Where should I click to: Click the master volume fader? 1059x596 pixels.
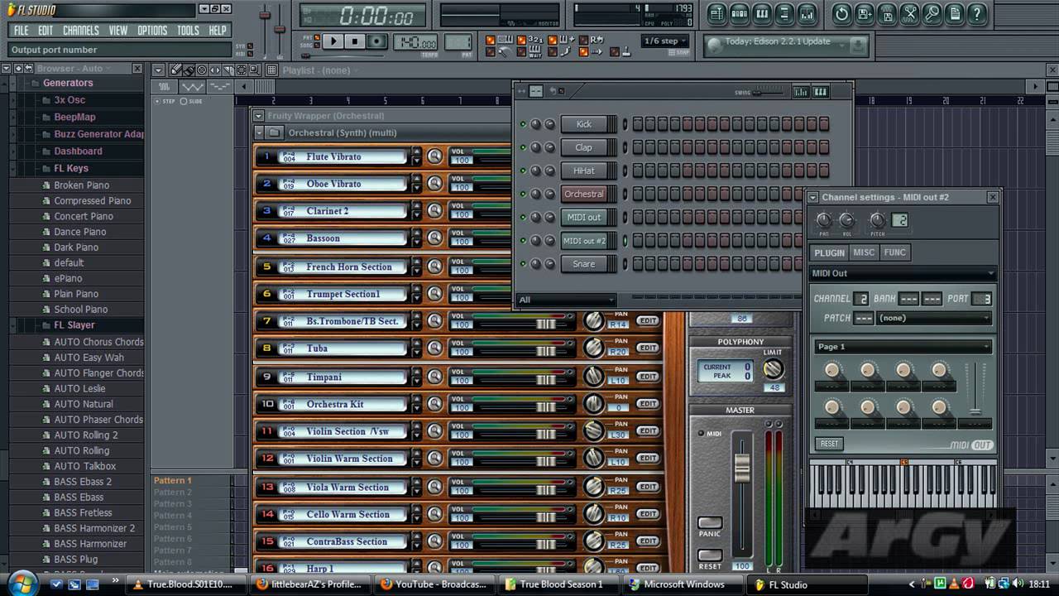pyautogui.click(x=742, y=468)
